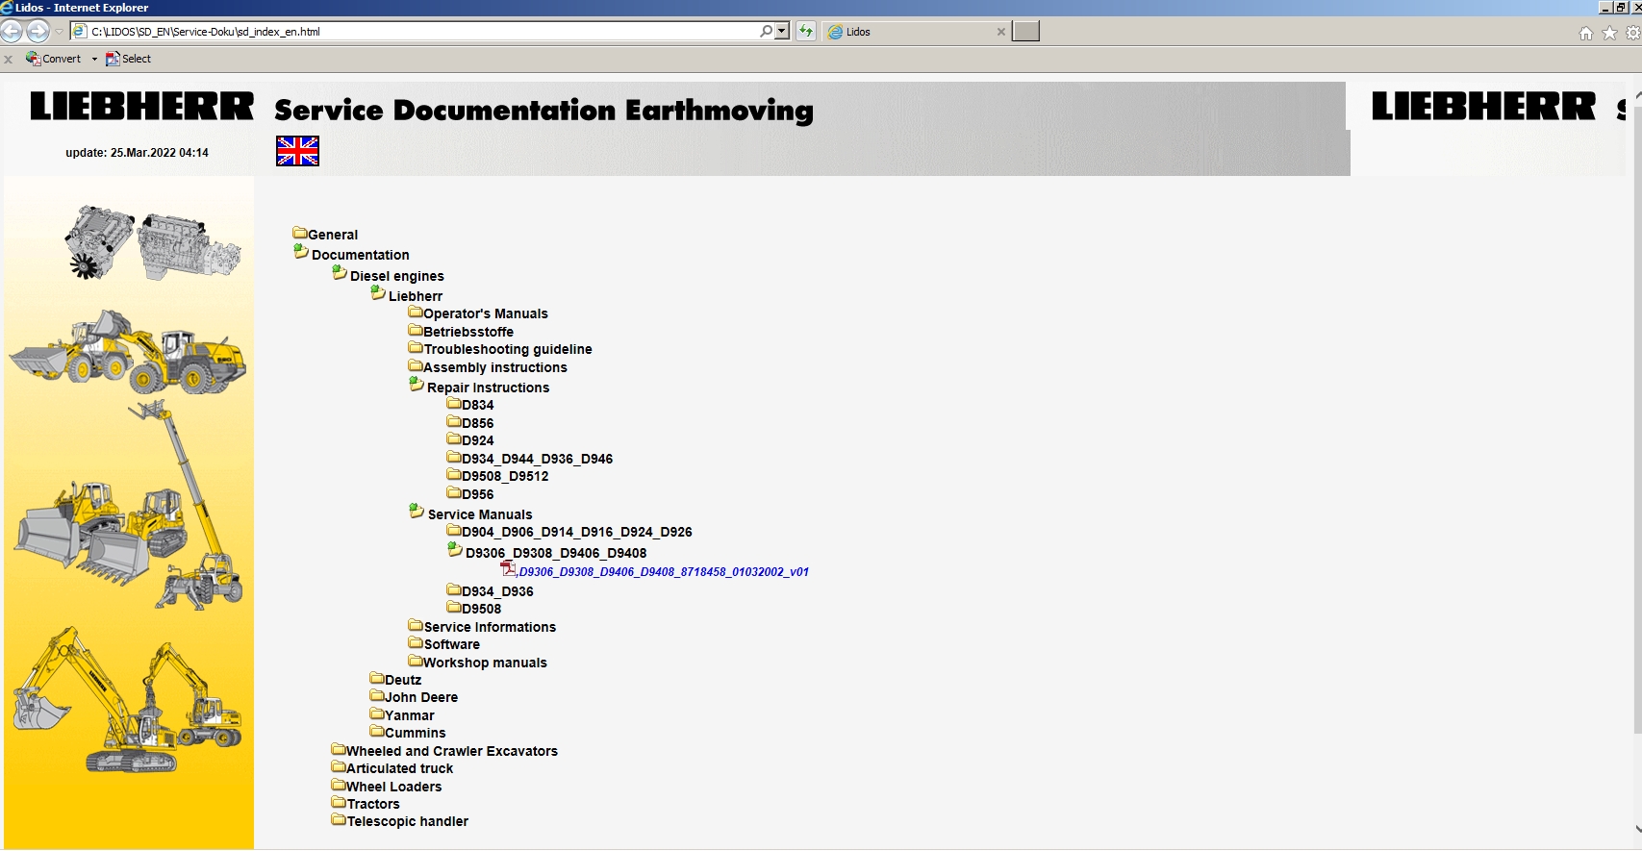
Task: Open Favorites star icon
Action: click(x=1609, y=33)
